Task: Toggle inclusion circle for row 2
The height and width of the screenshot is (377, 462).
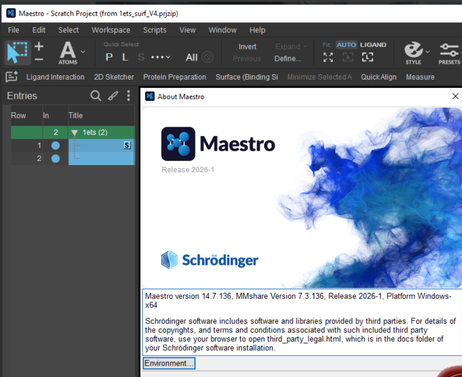Action: click(x=55, y=158)
